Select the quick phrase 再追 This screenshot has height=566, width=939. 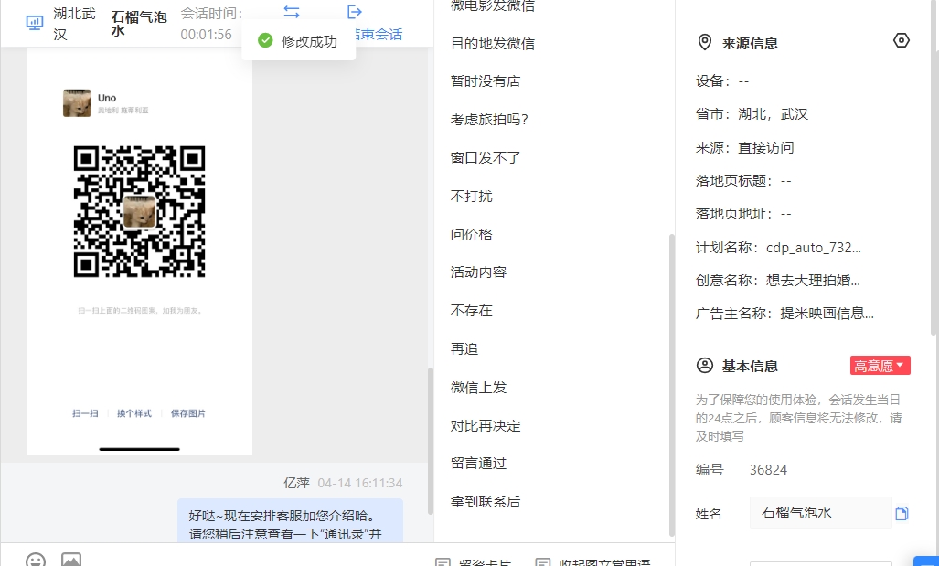coord(464,349)
